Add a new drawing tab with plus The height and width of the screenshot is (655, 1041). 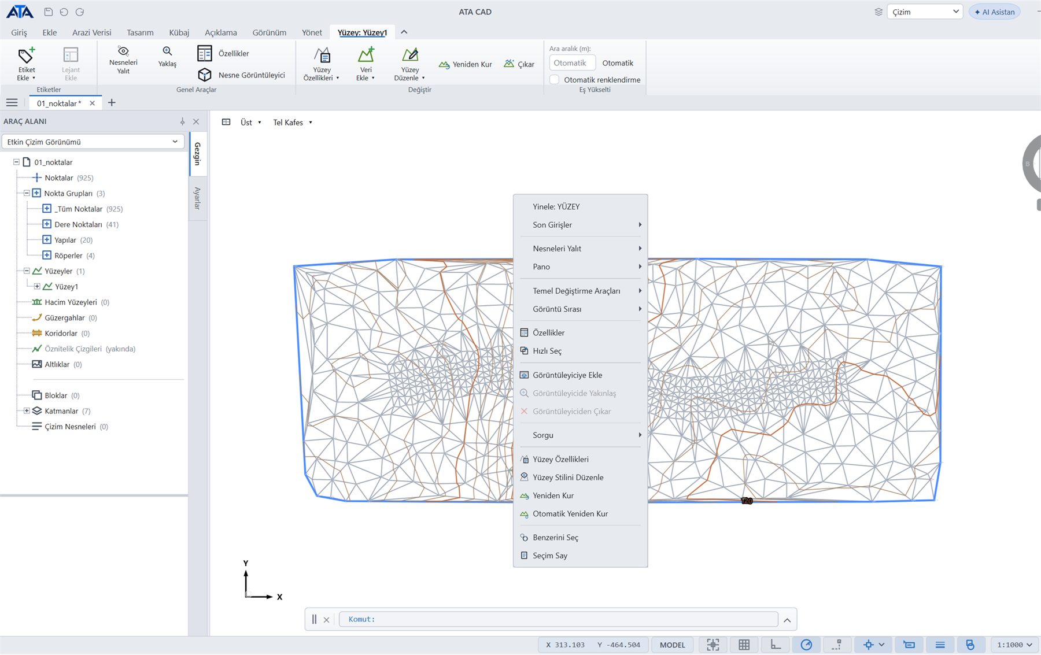click(x=112, y=103)
